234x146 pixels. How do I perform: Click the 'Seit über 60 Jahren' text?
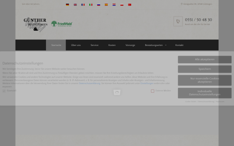(x=31, y=4)
